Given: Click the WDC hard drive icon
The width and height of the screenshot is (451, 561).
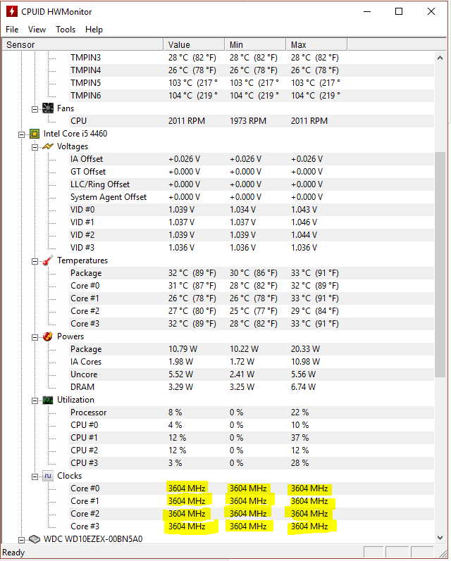Looking at the screenshot, I should 35,538.
